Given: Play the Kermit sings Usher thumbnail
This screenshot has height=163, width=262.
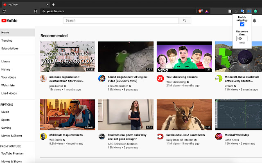Looking at the screenshot, I should [126, 57].
